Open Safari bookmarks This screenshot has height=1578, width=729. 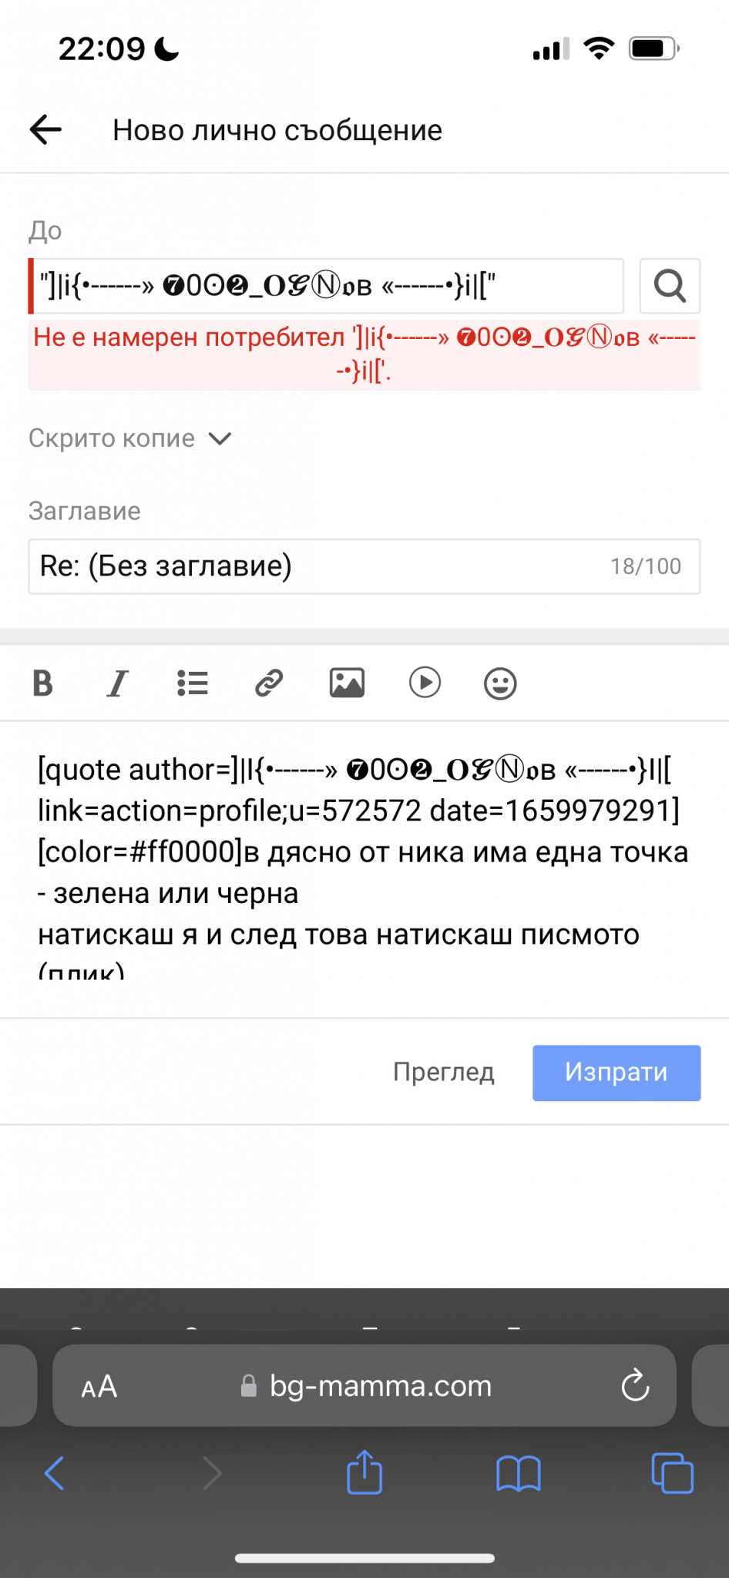[519, 1473]
